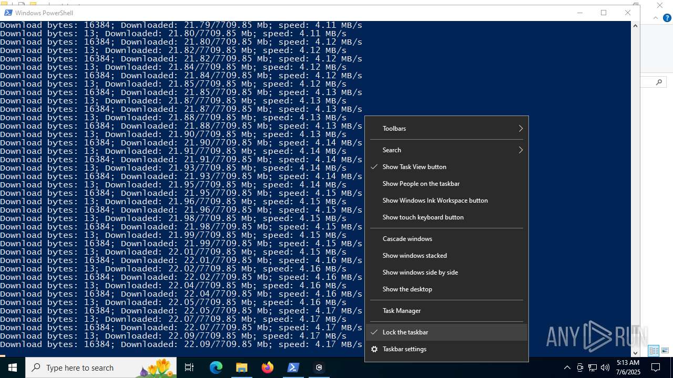Click the Explorer search magnifier icon
Screen dimensions: 673x378
659,82
